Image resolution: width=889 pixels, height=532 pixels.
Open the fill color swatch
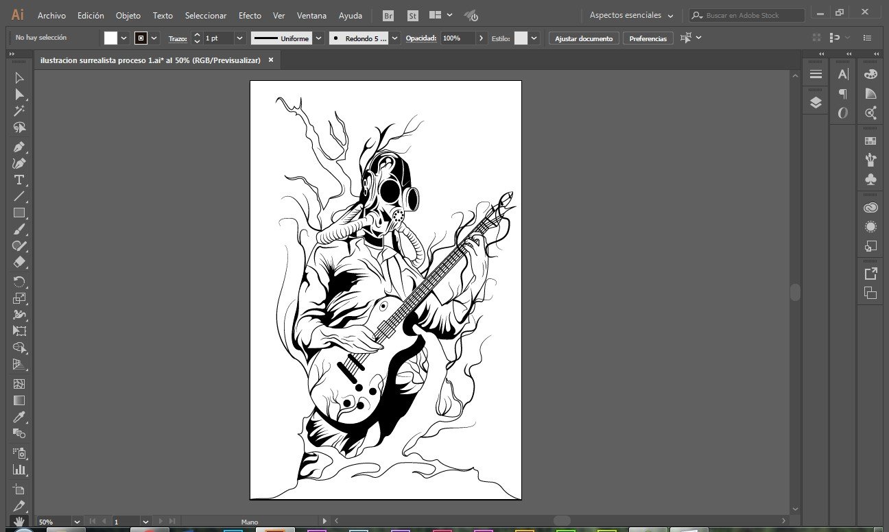tap(110, 38)
